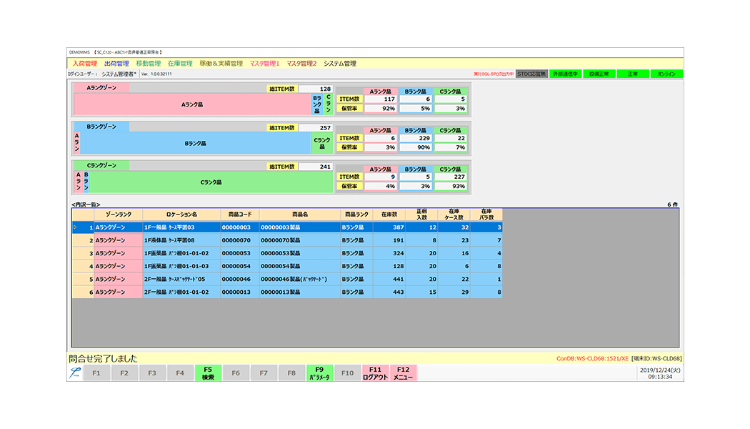The height and width of the screenshot is (429, 750).
Task: Click the 外部通信中 status indicator
Action: pyautogui.click(x=566, y=74)
